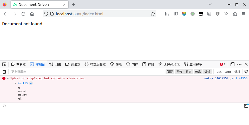249x125 pixels.
Task: Toggle the CSS filter
Action: coord(219,72)
